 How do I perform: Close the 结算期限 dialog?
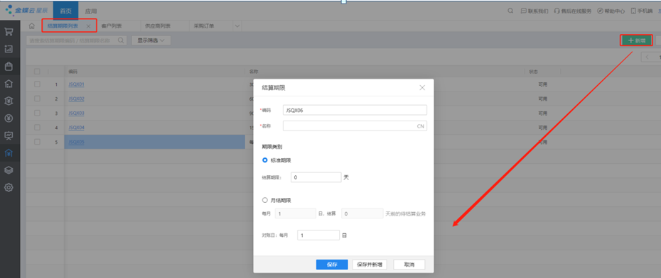pos(422,87)
